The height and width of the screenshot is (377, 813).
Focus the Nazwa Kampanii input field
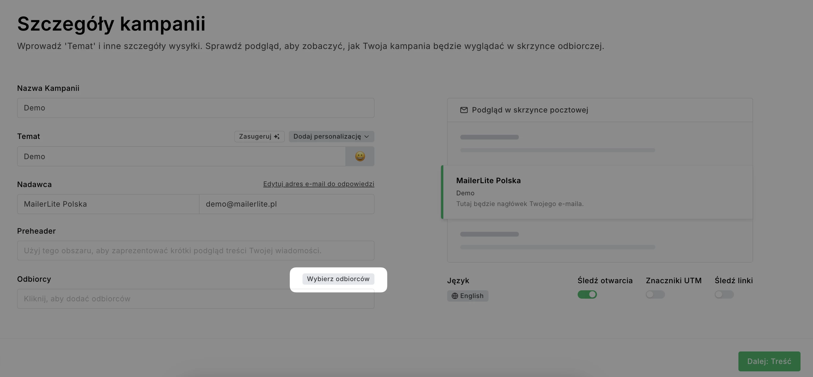[195, 108]
